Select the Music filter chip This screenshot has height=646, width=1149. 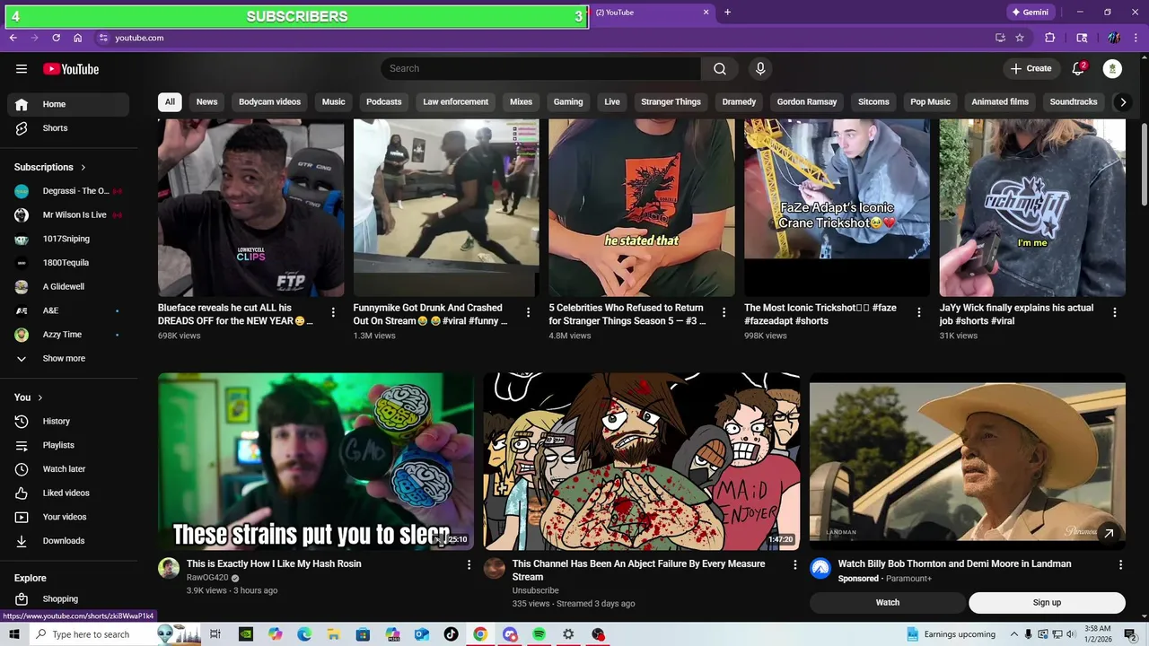pyautogui.click(x=333, y=102)
